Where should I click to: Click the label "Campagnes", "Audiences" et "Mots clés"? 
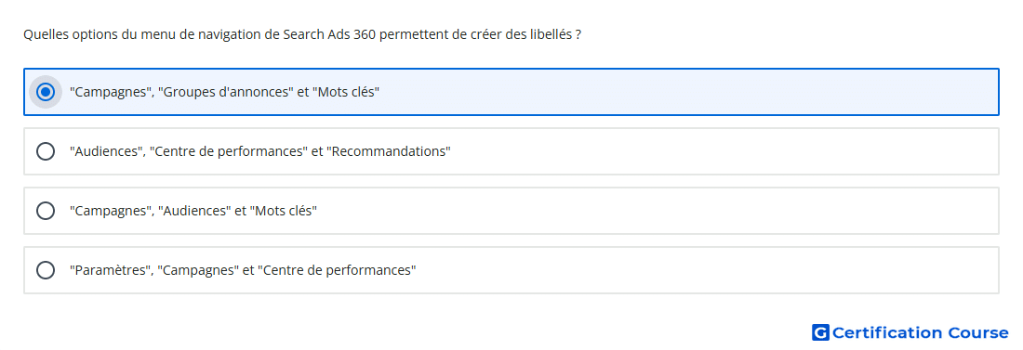[x=193, y=211]
